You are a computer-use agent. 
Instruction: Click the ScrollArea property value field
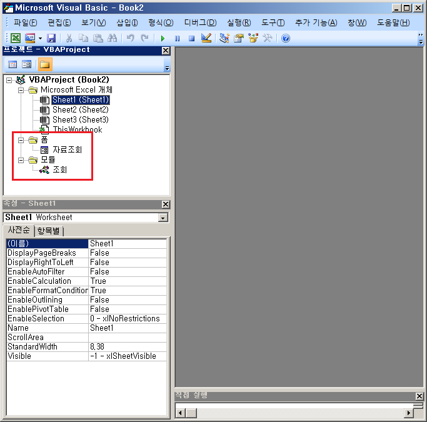[x=128, y=338]
